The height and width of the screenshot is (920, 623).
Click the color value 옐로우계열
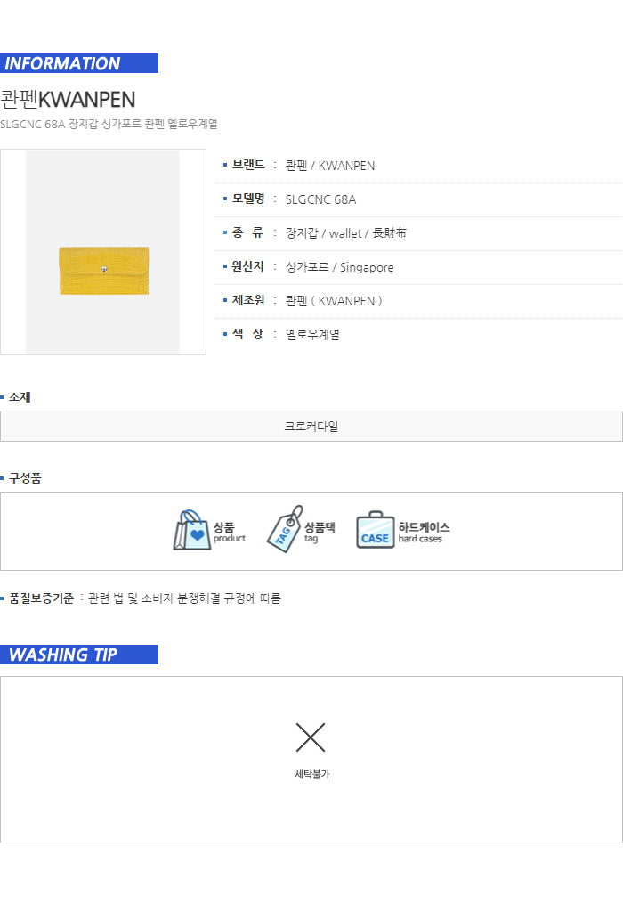tap(312, 335)
